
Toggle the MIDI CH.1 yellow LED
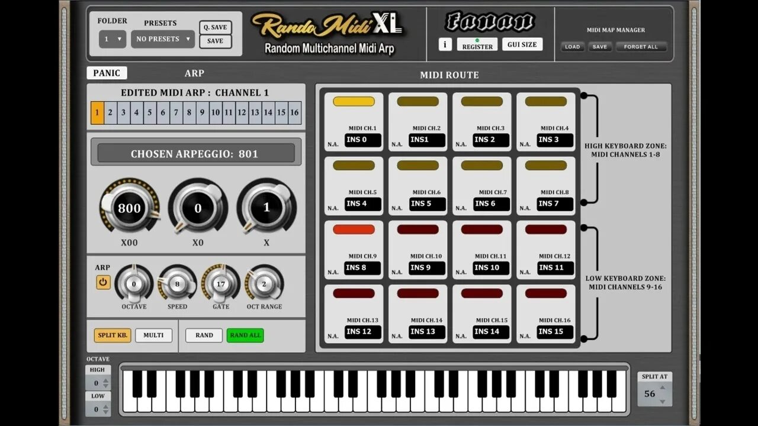pyautogui.click(x=354, y=101)
